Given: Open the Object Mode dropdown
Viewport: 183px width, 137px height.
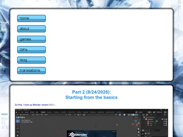Looking at the screenshot, I should coord(25,115).
